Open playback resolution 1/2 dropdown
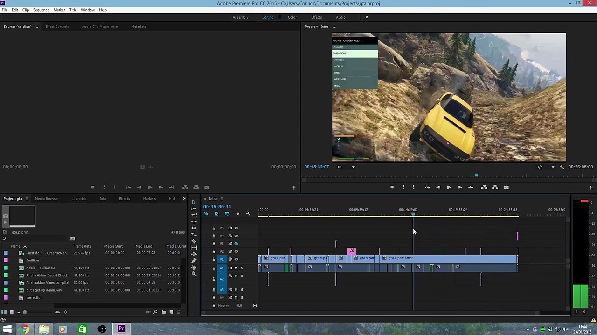597x335 pixels. (546, 167)
